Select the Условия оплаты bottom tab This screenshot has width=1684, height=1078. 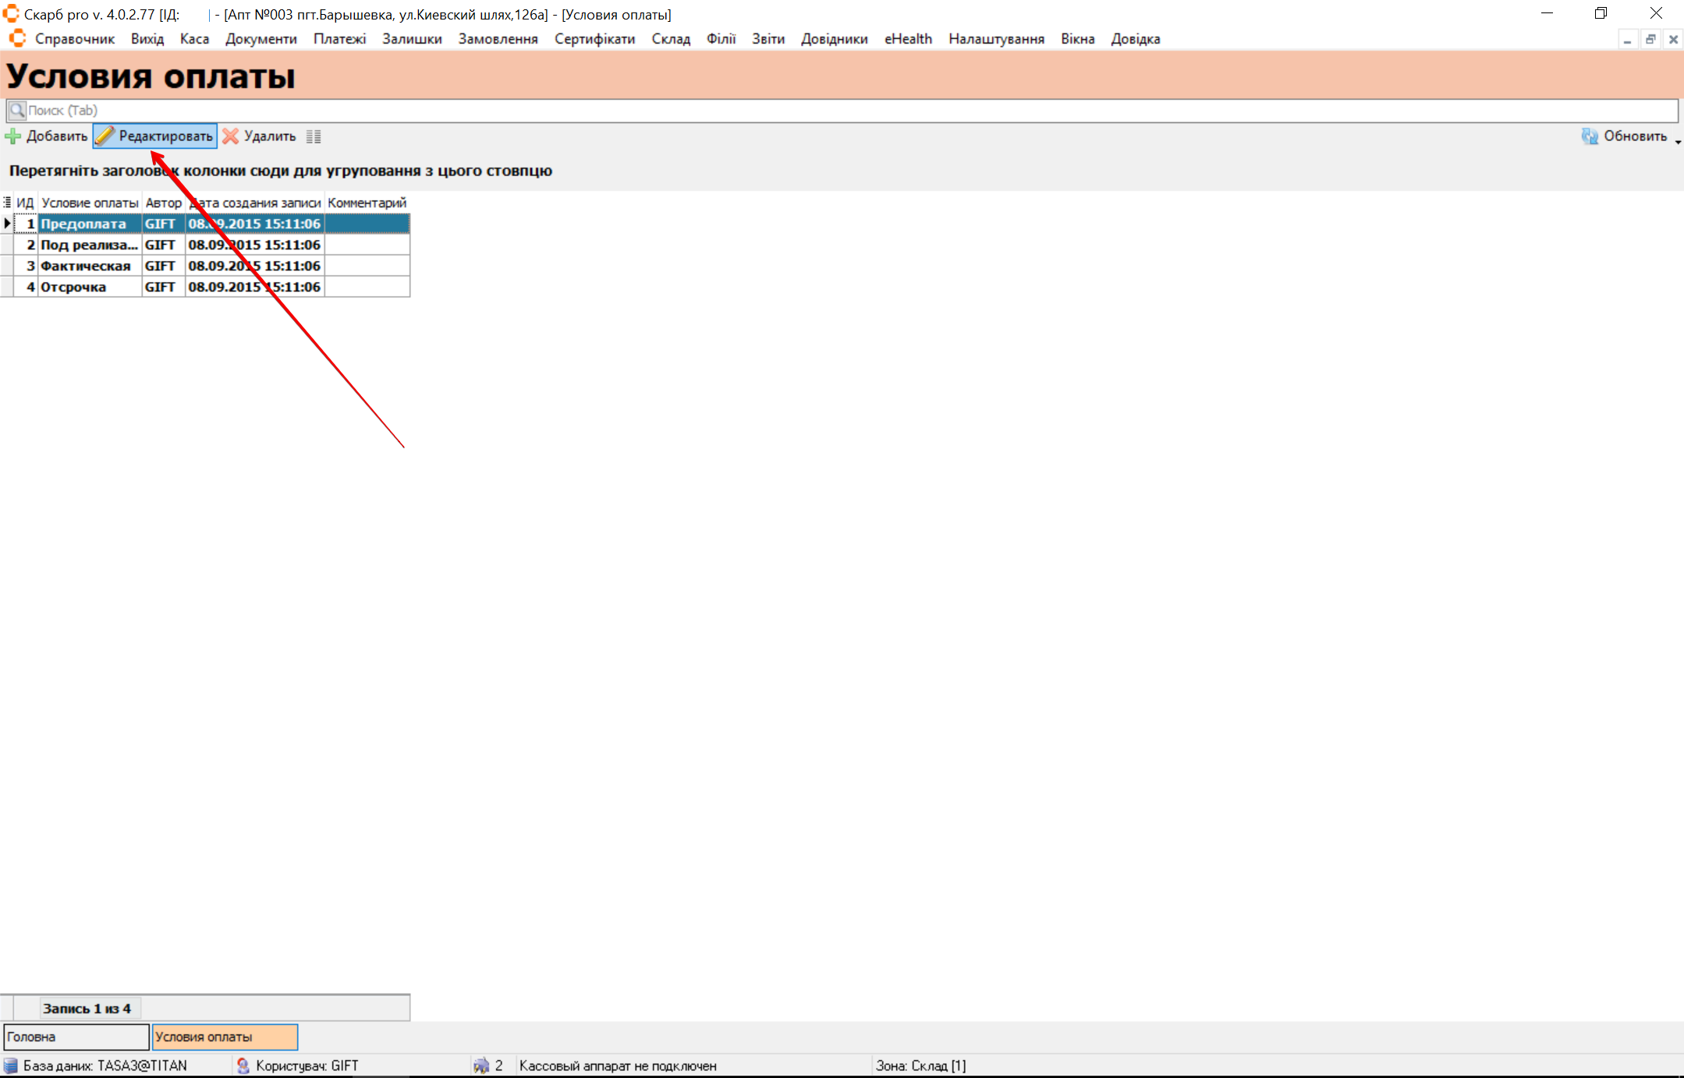(225, 1037)
